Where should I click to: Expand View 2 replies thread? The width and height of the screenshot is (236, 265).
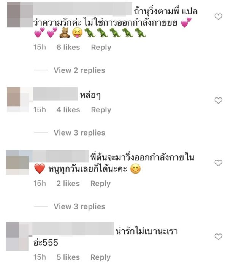point(79,70)
